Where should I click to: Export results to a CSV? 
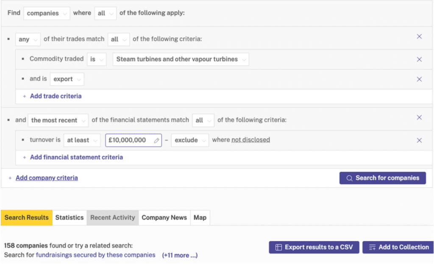coord(314,247)
